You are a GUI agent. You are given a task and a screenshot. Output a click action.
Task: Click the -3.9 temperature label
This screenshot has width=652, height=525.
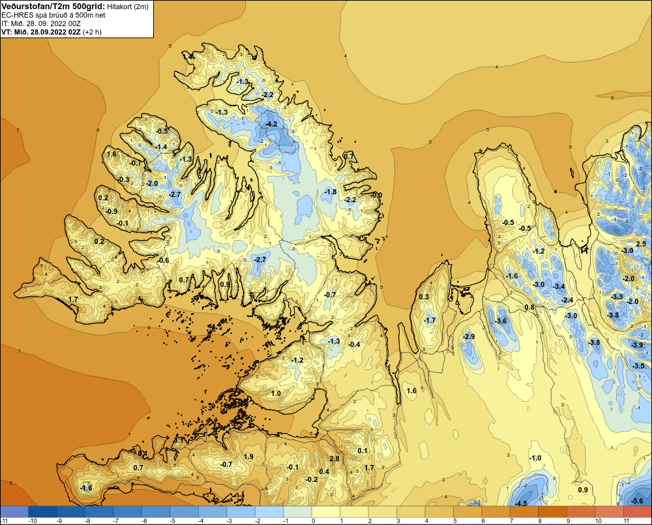637,345
